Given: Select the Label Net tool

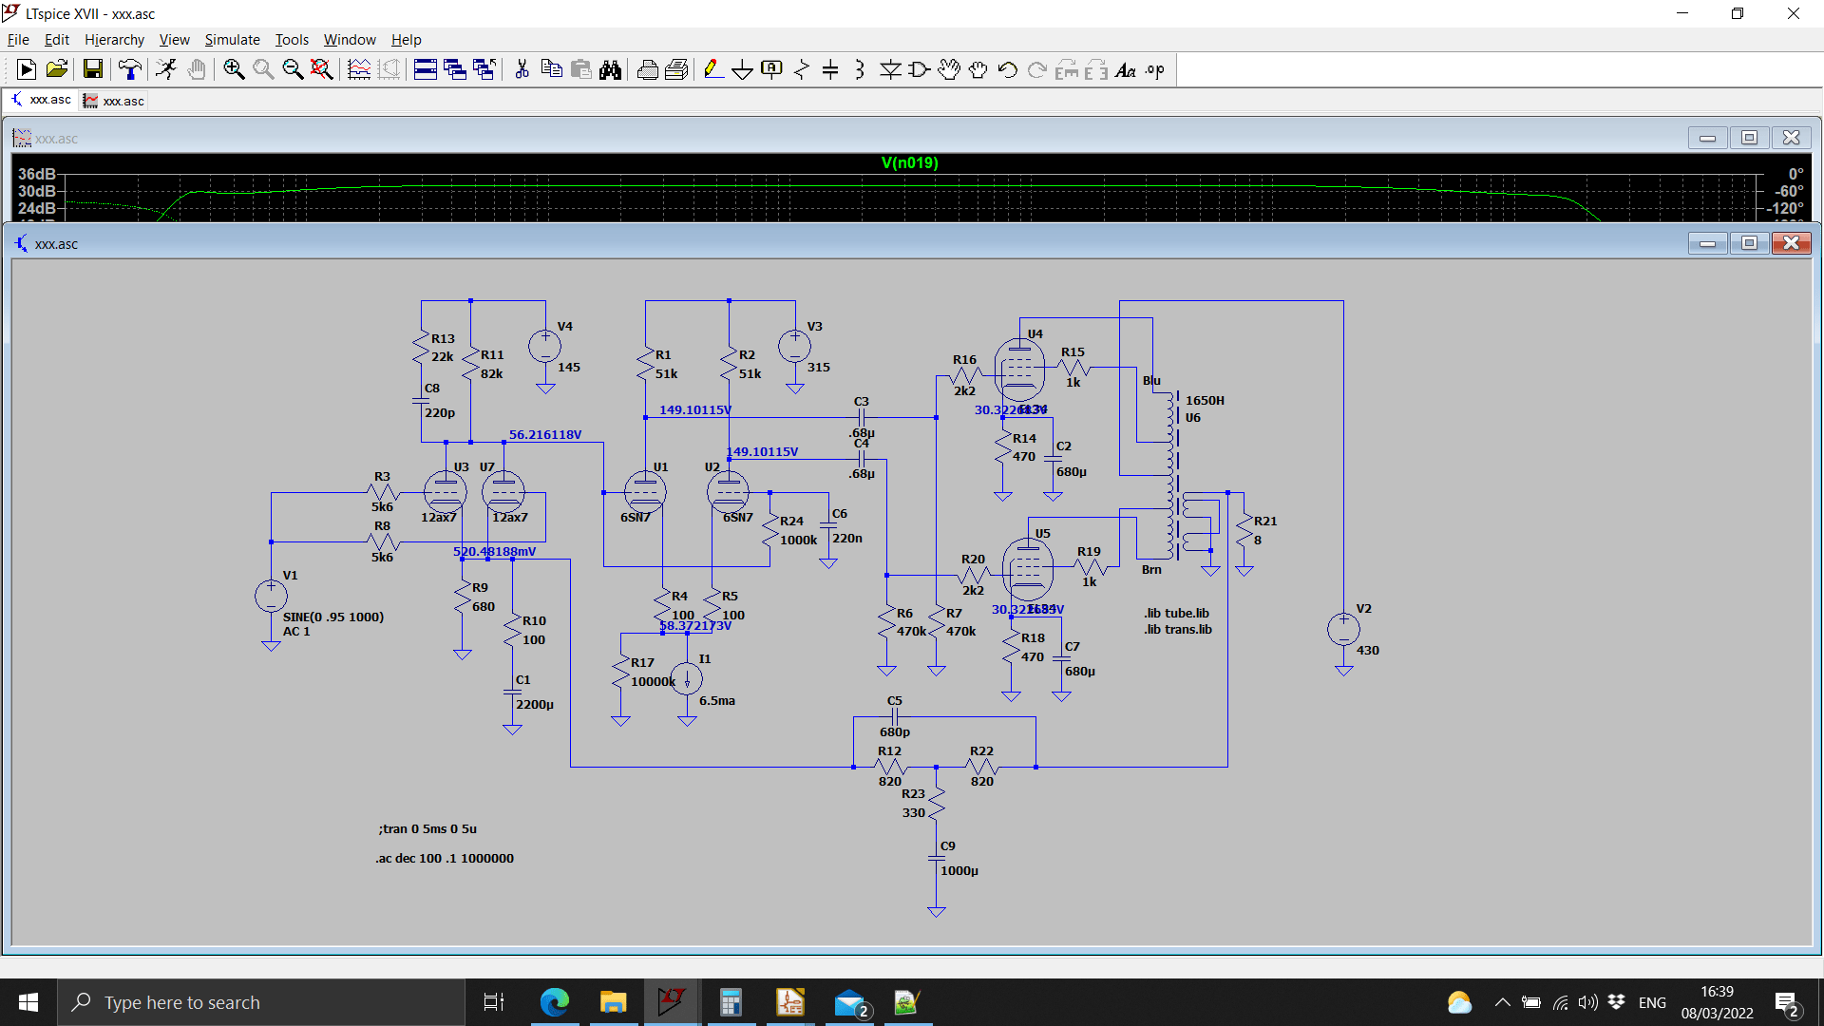Looking at the screenshot, I should click(x=772, y=69).
